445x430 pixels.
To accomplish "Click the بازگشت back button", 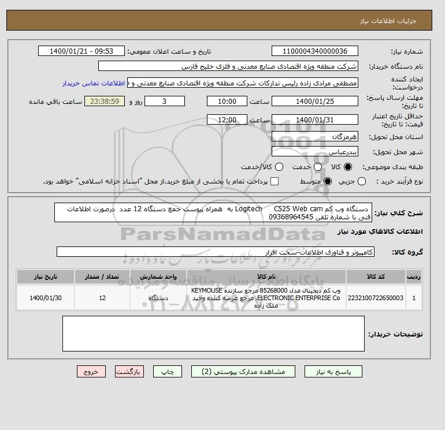I will point(129,372).
